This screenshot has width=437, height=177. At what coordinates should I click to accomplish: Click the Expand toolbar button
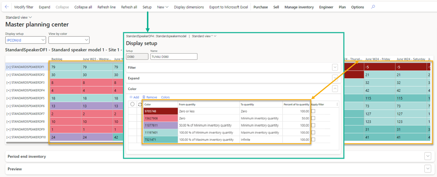[44, 7]
